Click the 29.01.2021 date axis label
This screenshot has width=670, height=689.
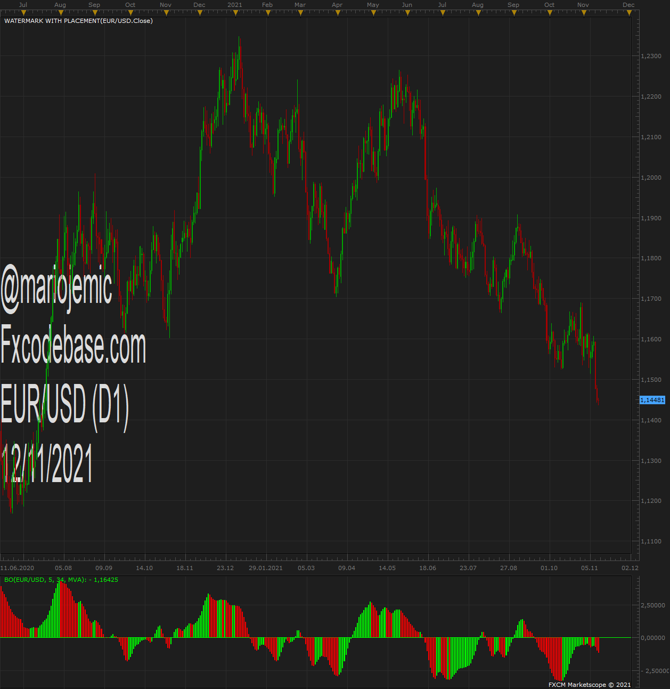pyautogui.click(x=266, y=568)
